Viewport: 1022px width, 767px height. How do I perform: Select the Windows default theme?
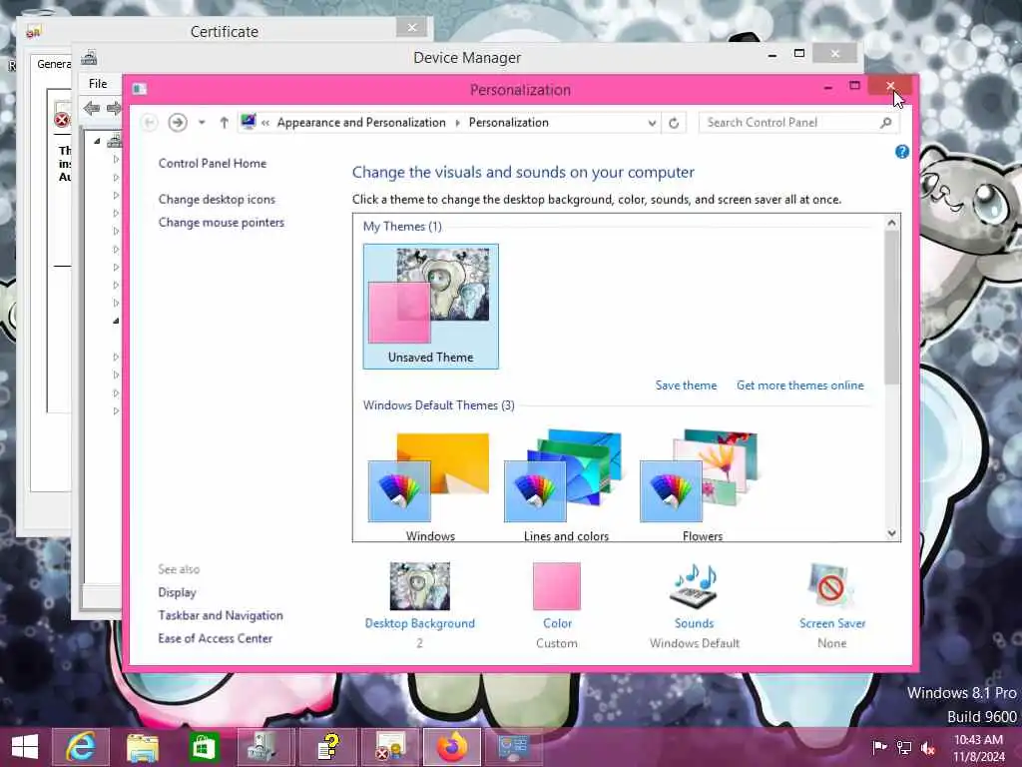click(430, 485)
